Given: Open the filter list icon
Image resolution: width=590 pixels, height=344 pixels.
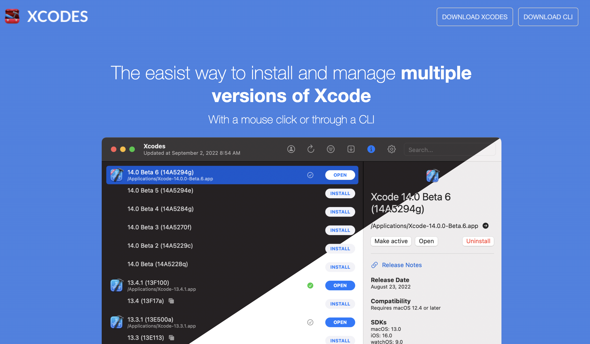Looking at the screenshot, I should click(x=330, y=149).
